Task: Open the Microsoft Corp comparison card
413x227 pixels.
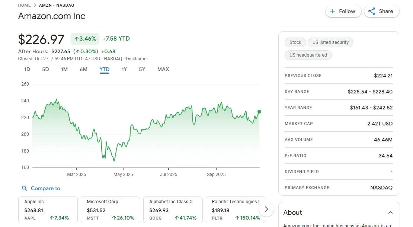Action: click(x=110, y=210)
